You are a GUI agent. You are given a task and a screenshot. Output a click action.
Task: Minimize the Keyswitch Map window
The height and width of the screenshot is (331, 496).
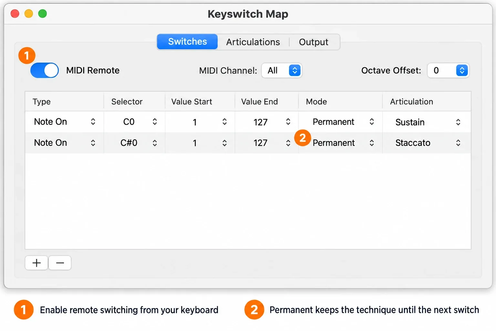coord(29,14)
